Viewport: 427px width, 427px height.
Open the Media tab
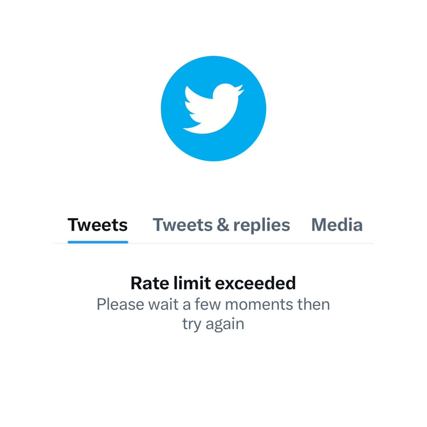(x=337, y=225)
